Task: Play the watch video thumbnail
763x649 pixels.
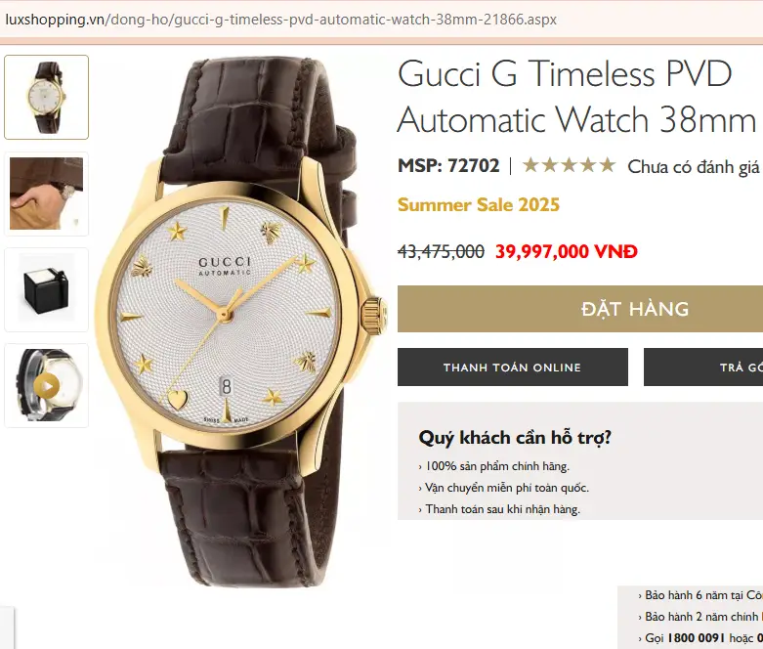Action: 47,386
